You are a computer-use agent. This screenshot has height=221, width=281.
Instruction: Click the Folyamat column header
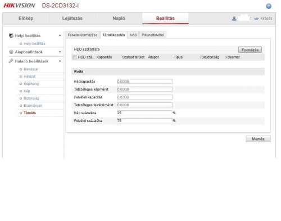click(233, 57)
